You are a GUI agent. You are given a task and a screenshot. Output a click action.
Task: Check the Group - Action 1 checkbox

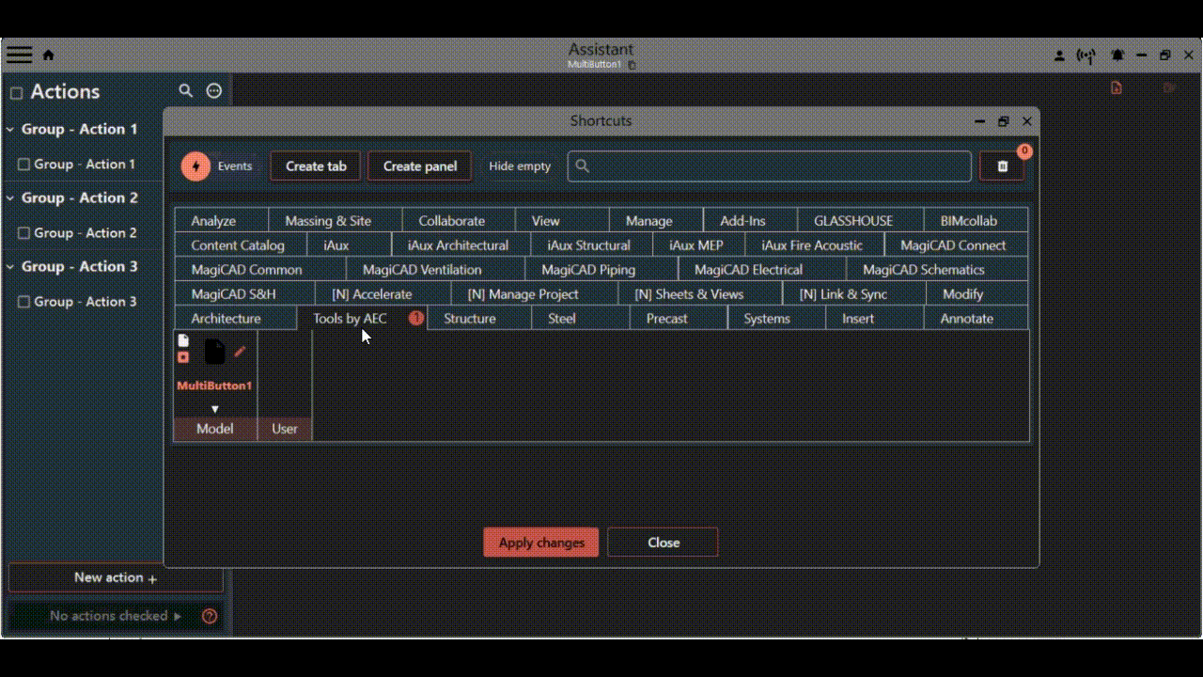tap(24, 165)
